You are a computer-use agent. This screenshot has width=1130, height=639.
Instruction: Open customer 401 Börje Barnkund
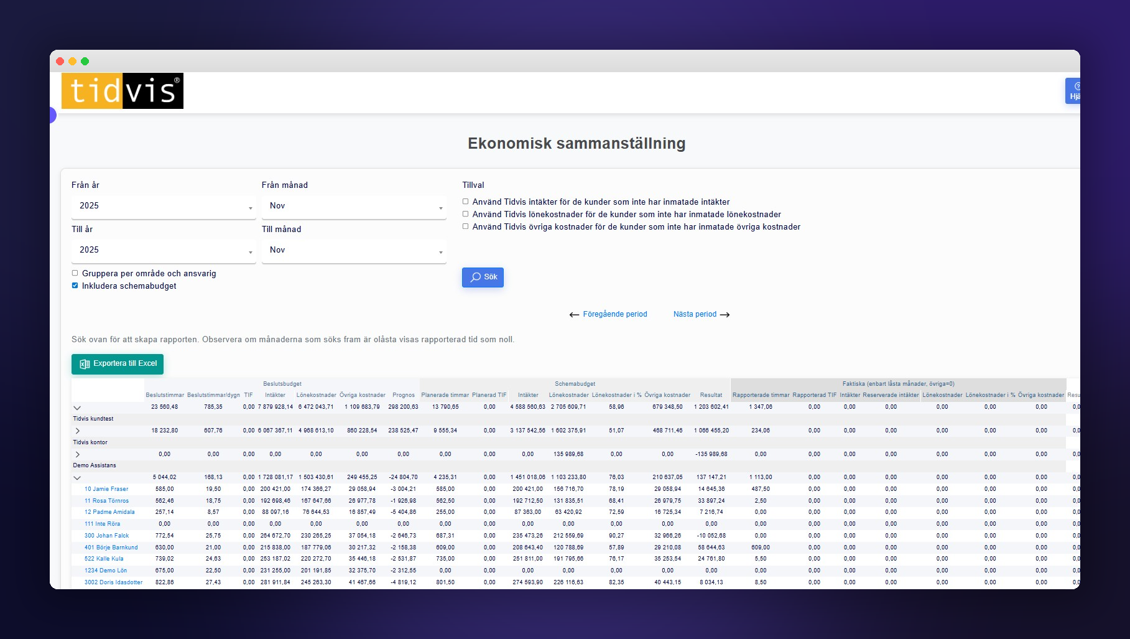tap(111, 548)
